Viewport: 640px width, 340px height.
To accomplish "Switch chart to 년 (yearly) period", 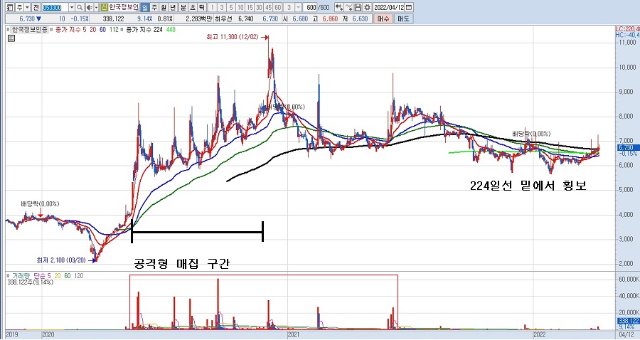I will click(x=173, y=7).
